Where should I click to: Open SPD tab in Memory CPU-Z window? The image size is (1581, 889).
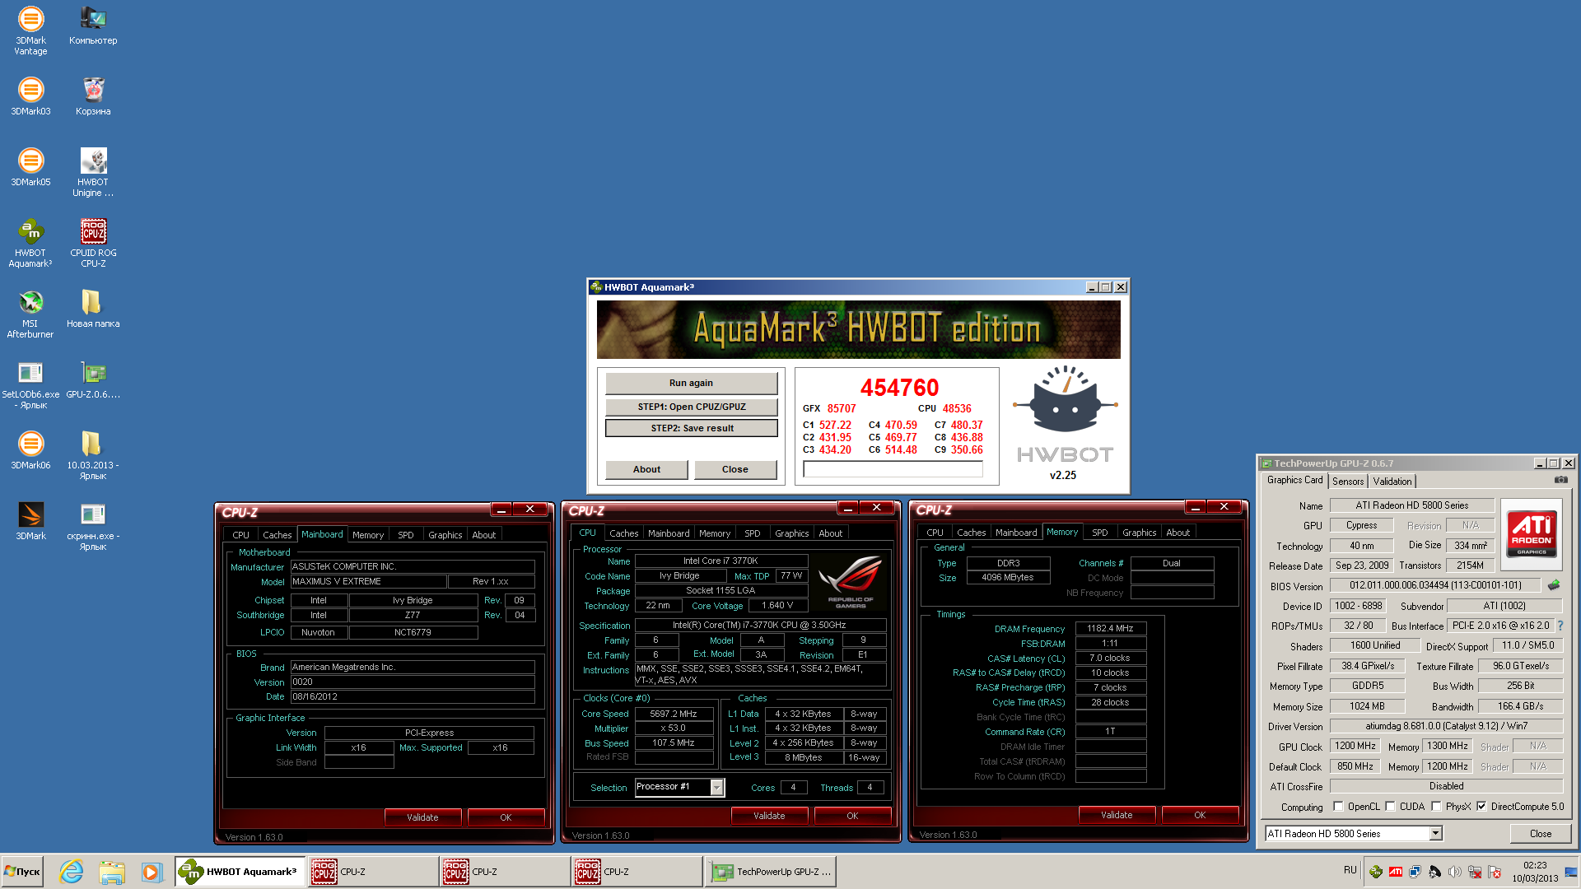point(1099,533)
